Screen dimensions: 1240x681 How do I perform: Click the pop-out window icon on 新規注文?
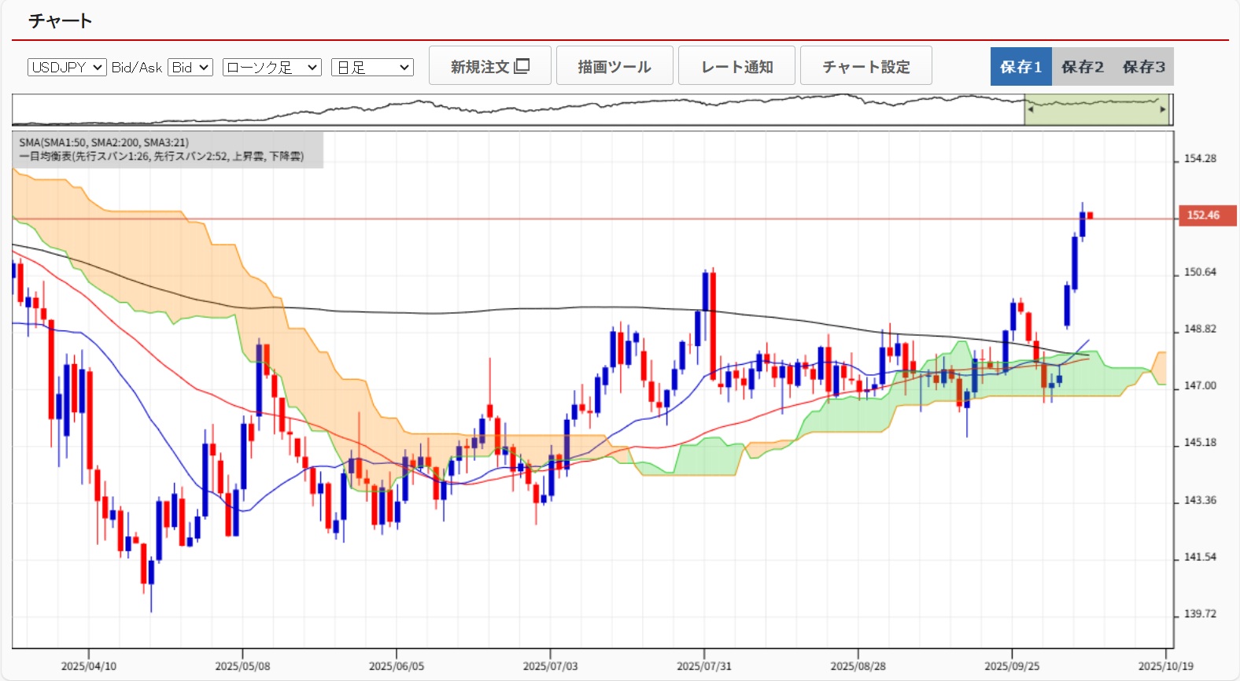(x=522, y=66)
